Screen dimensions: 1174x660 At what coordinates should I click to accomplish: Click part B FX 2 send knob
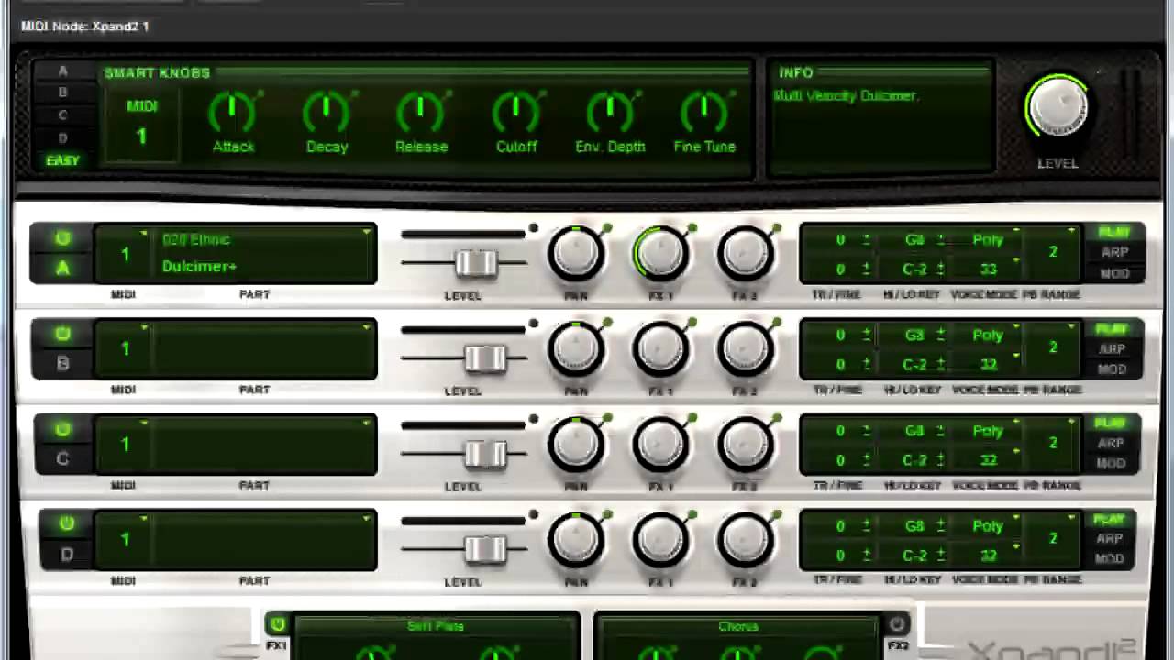(x=746, y=349)
